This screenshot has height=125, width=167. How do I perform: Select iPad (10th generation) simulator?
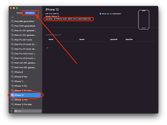pos(25,26)
